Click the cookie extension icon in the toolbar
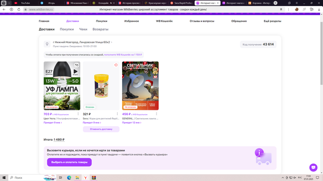 tap(297, 10)
